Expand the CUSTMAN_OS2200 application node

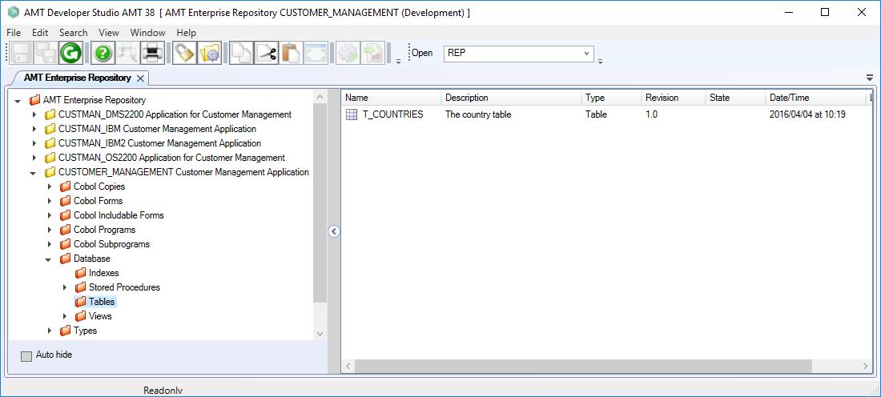click(34, 158)
